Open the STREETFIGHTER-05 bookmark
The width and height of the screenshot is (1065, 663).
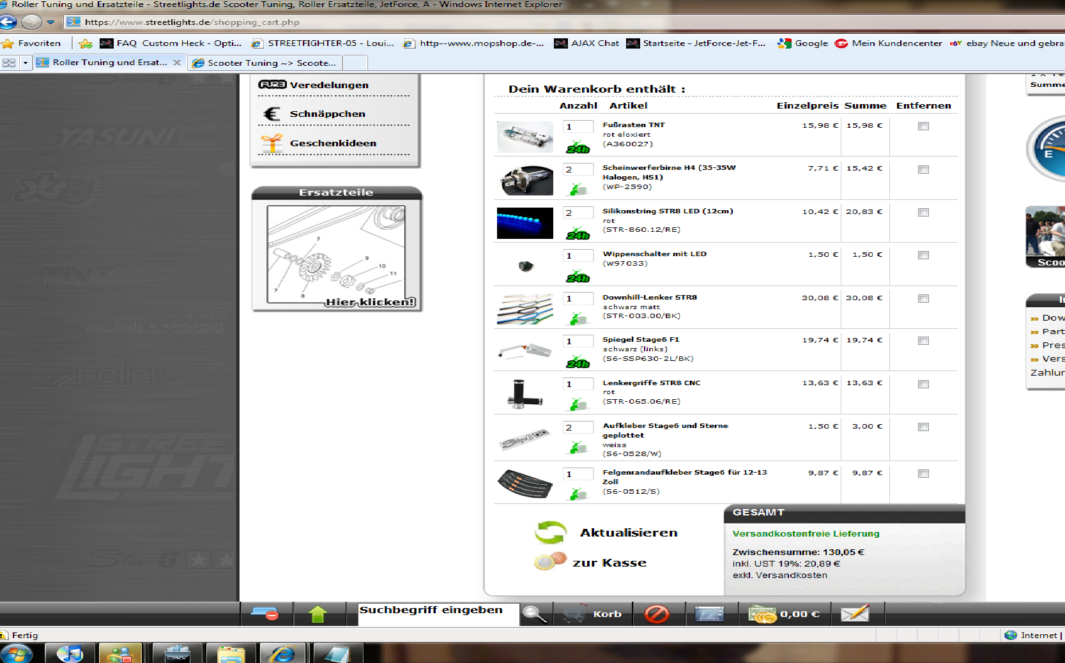(x=323, y=43)
